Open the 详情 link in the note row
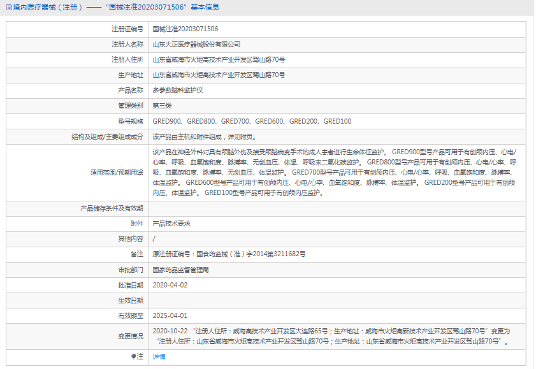536x369 pixels. 159,357
